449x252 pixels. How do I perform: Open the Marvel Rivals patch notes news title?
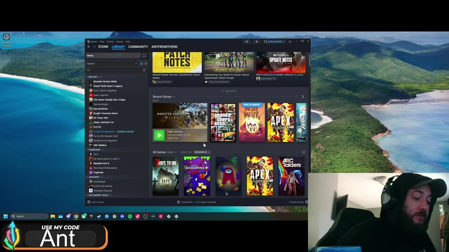tap(176, 76)
